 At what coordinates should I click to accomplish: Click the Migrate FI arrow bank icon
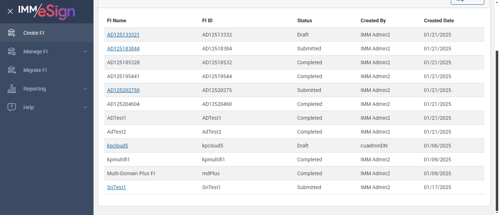[x=12, y=70]
